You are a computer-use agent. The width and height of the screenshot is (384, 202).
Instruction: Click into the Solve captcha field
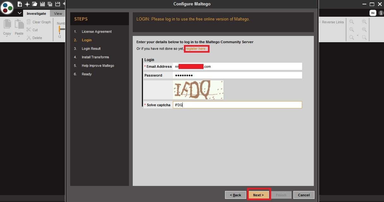(237, 105)
